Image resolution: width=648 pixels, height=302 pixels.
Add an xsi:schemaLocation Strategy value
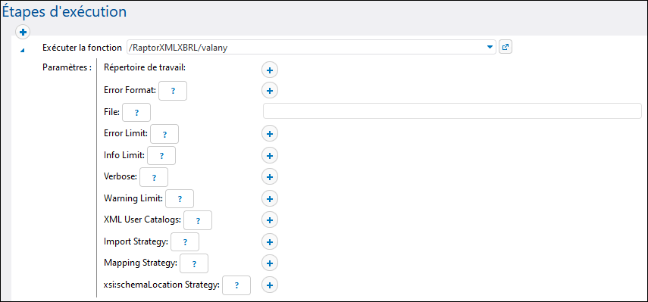click(x=270, y=285)
